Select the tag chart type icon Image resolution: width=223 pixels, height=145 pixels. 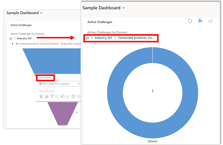79,96
